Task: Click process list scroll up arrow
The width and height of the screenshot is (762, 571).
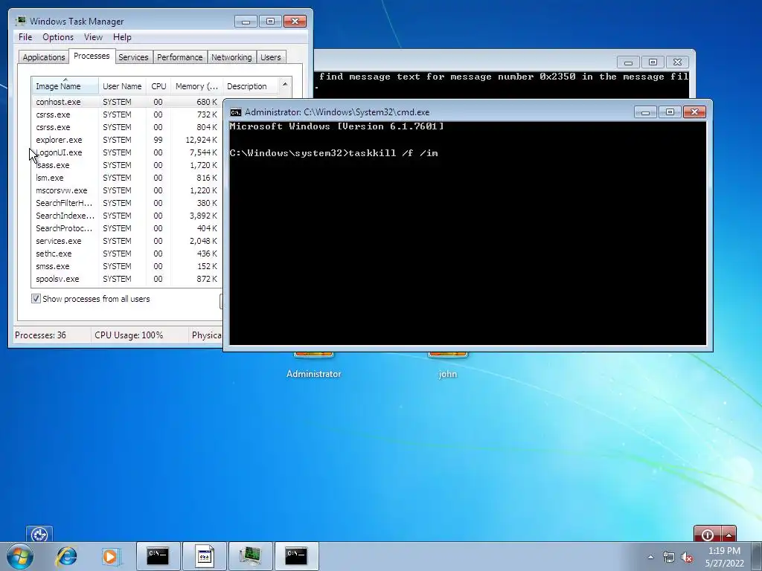Action: (285, 84)
